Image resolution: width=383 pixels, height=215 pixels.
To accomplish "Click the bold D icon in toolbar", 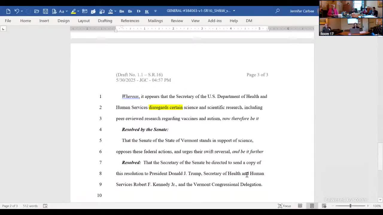I will [x=139, y=11].
